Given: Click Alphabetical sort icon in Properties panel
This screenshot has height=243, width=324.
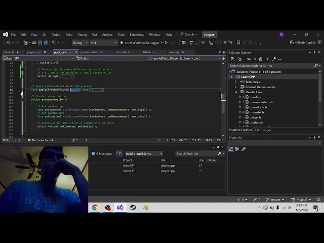Looking at the screenshot, I should (x=237, y=149).
